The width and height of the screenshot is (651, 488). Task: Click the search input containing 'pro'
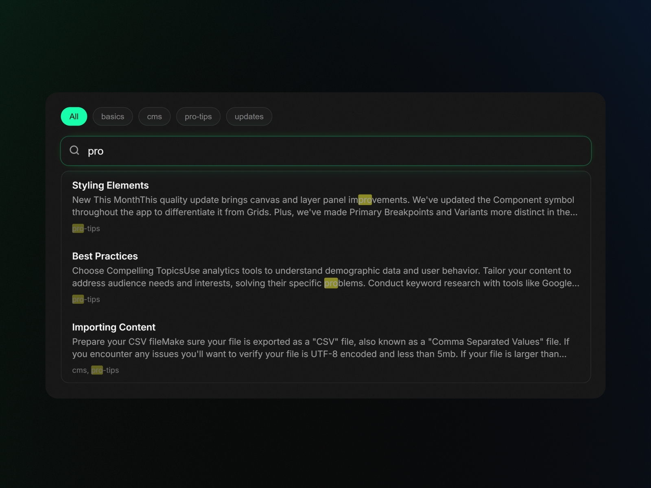pyautogui.click(x=244, y=151)
